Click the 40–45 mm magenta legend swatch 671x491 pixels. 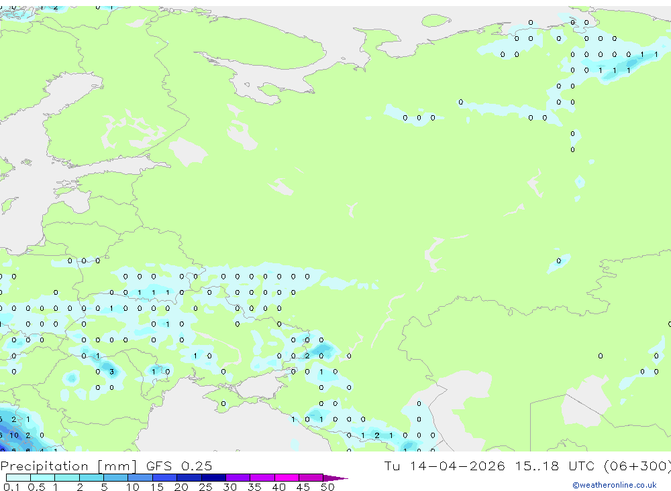[x=287, y=478]
